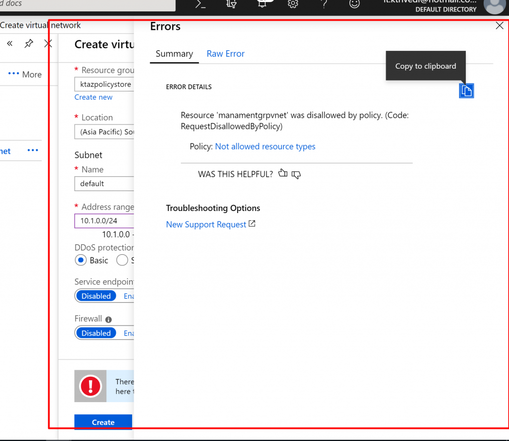Click thumbs down for Was This Helpful
The image size is (509, 441).
point(296,174)
